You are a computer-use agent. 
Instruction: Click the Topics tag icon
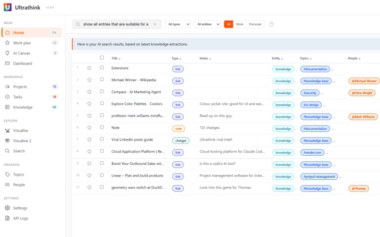(8, 174)
